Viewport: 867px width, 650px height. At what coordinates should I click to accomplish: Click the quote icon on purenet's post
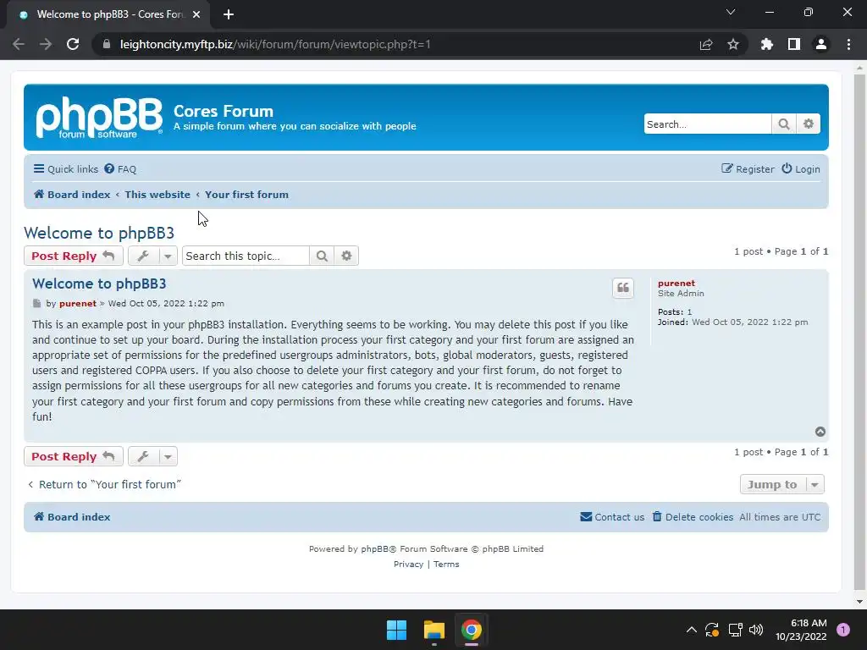click(x=622, y=288)
